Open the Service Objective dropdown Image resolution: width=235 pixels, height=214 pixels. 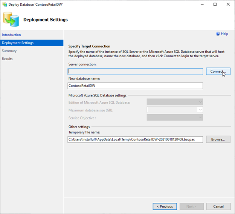pos(175,117)
